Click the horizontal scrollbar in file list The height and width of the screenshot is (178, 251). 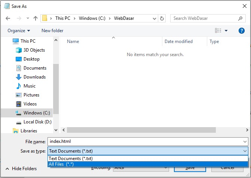(141, 130)
